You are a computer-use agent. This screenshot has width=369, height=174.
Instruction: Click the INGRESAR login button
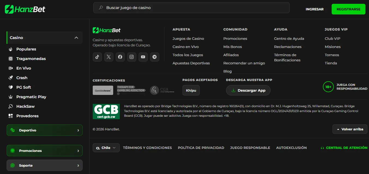pyautogui.click(x=314, y=9)
